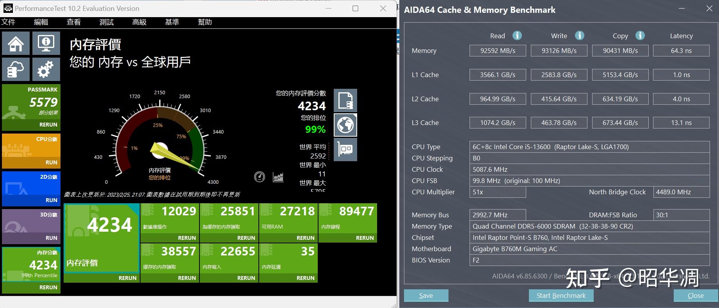Switch to distribution chart view icon
719x308 pixels.
(278, 177)
